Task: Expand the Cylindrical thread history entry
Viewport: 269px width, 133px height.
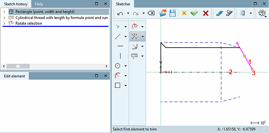Action: point(4,18)
